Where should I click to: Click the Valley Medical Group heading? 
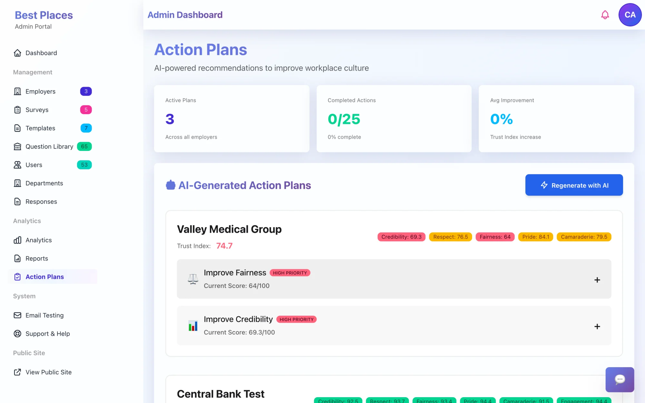click(x=229, y=229)
